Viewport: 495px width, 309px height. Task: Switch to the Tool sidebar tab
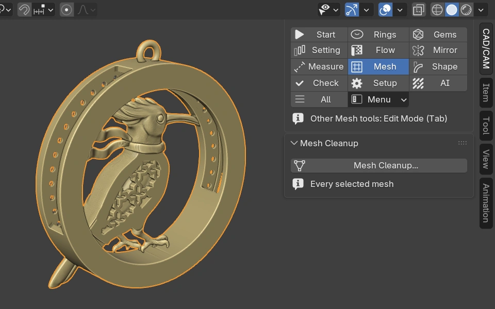tap(486, 126)
